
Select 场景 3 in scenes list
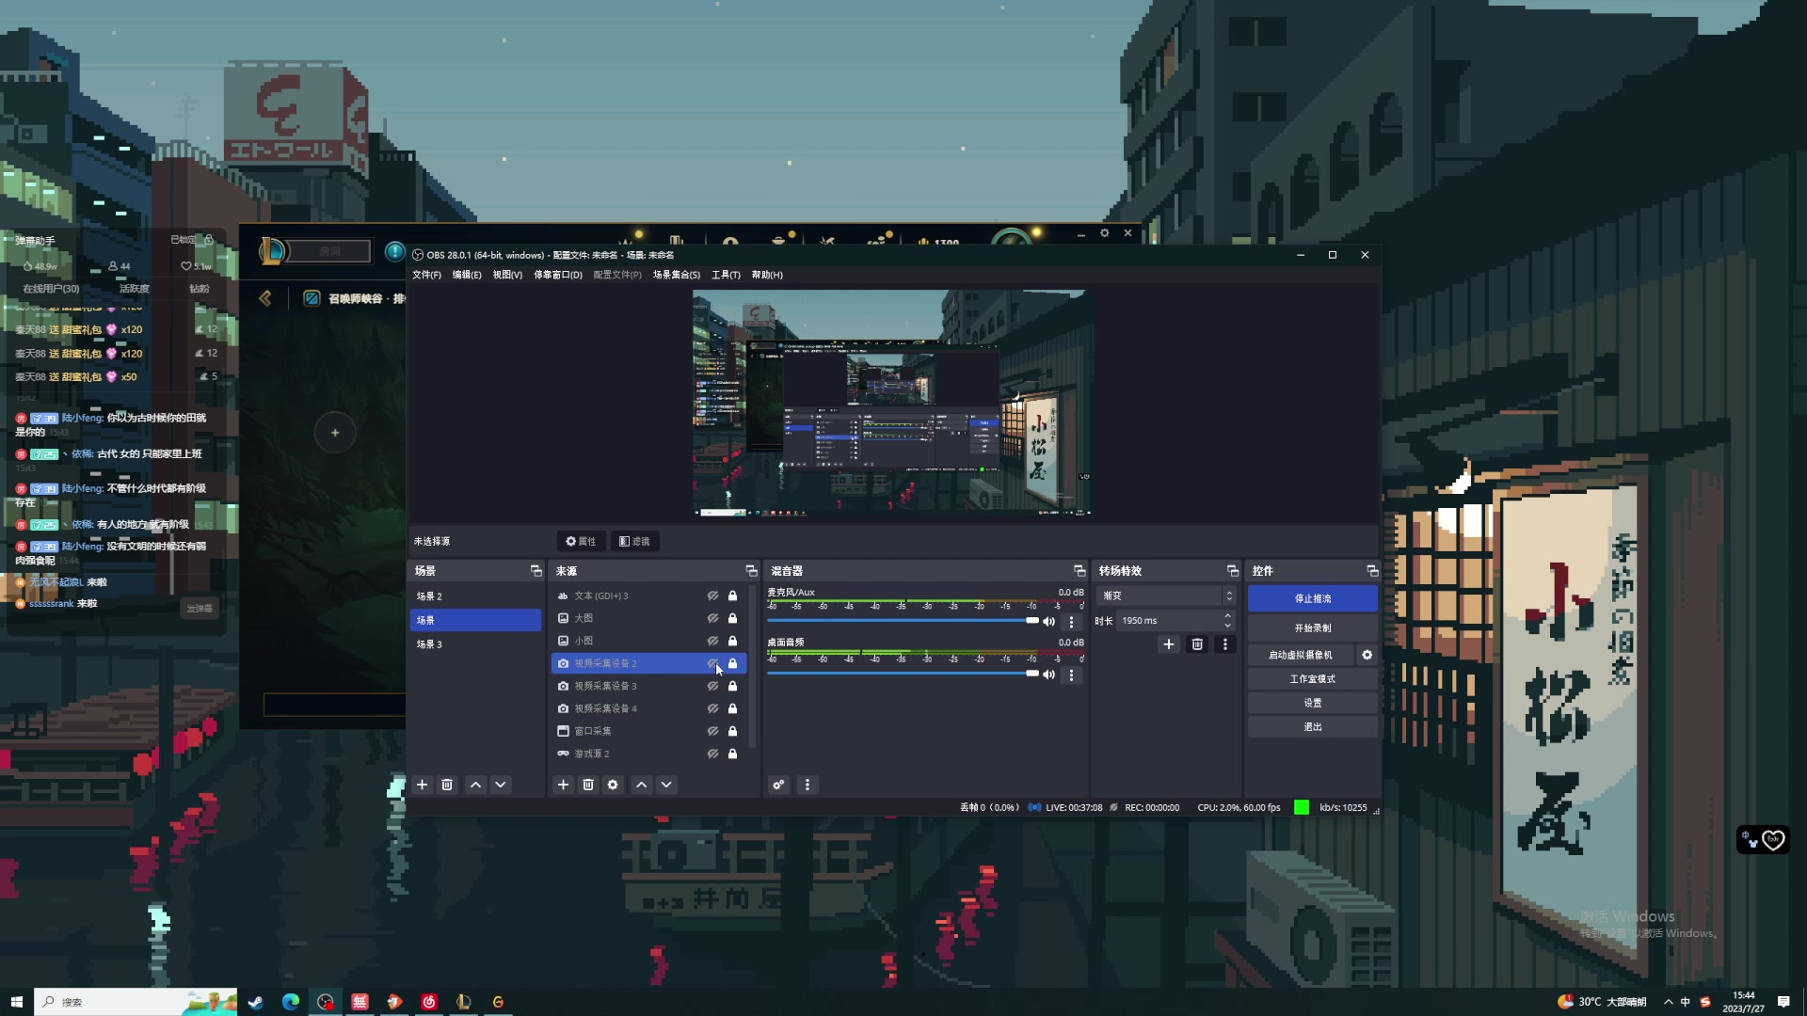475,644
